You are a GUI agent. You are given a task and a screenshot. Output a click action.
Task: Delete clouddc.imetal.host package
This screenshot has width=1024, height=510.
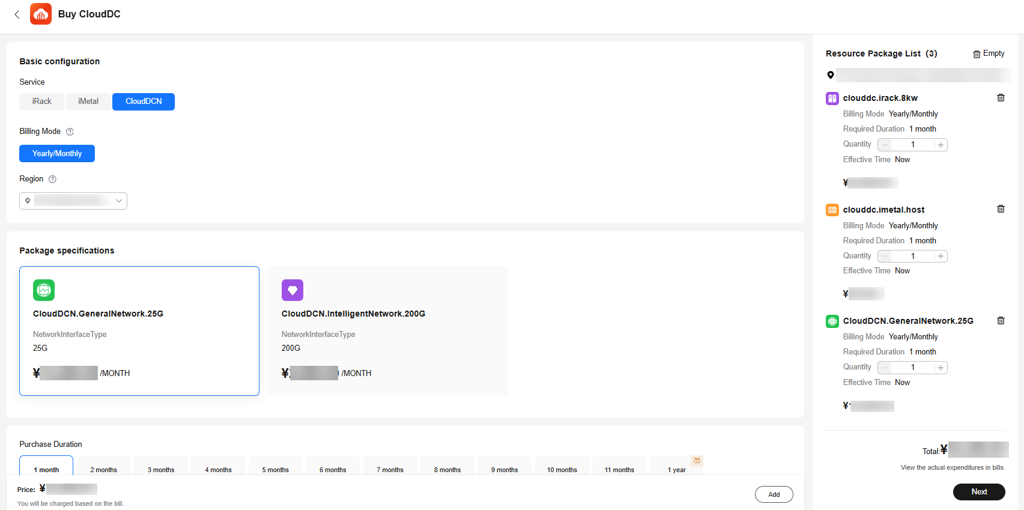(1001, 209)
